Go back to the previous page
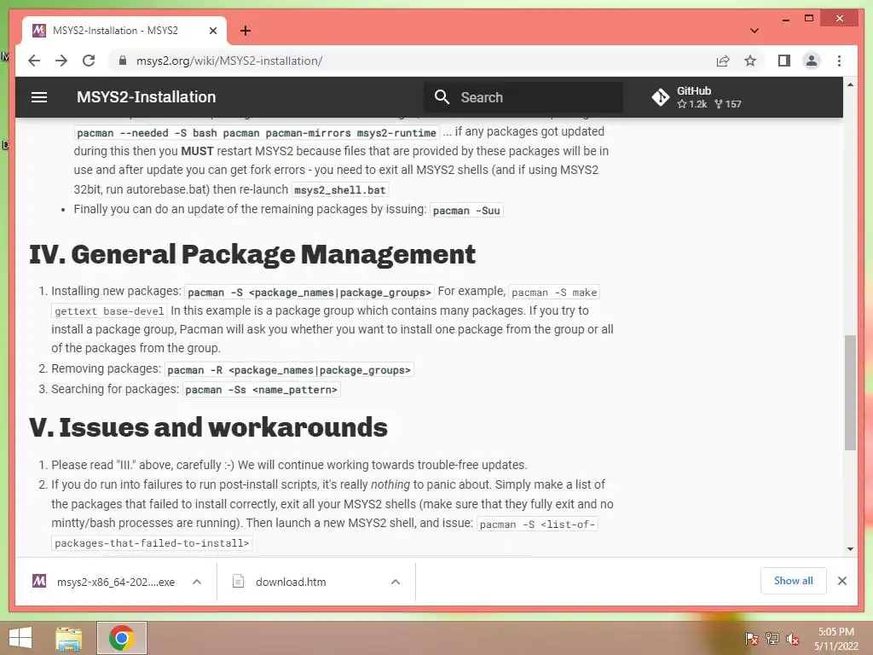The image size is (873, 655). coord(34,61)
